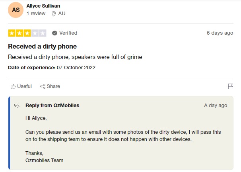
Task: Open the 'Received a dirty phone' review title
Action: [42, 46]
